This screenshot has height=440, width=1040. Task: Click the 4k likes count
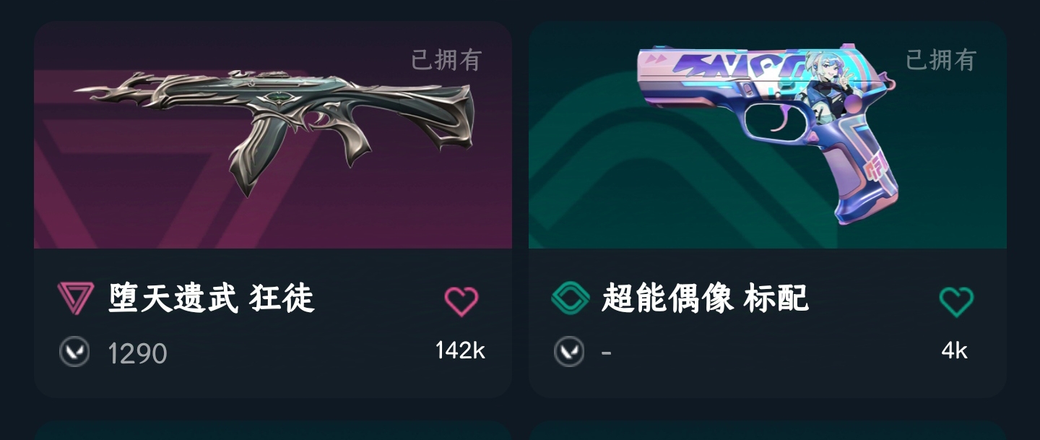[x=954, y=350]
